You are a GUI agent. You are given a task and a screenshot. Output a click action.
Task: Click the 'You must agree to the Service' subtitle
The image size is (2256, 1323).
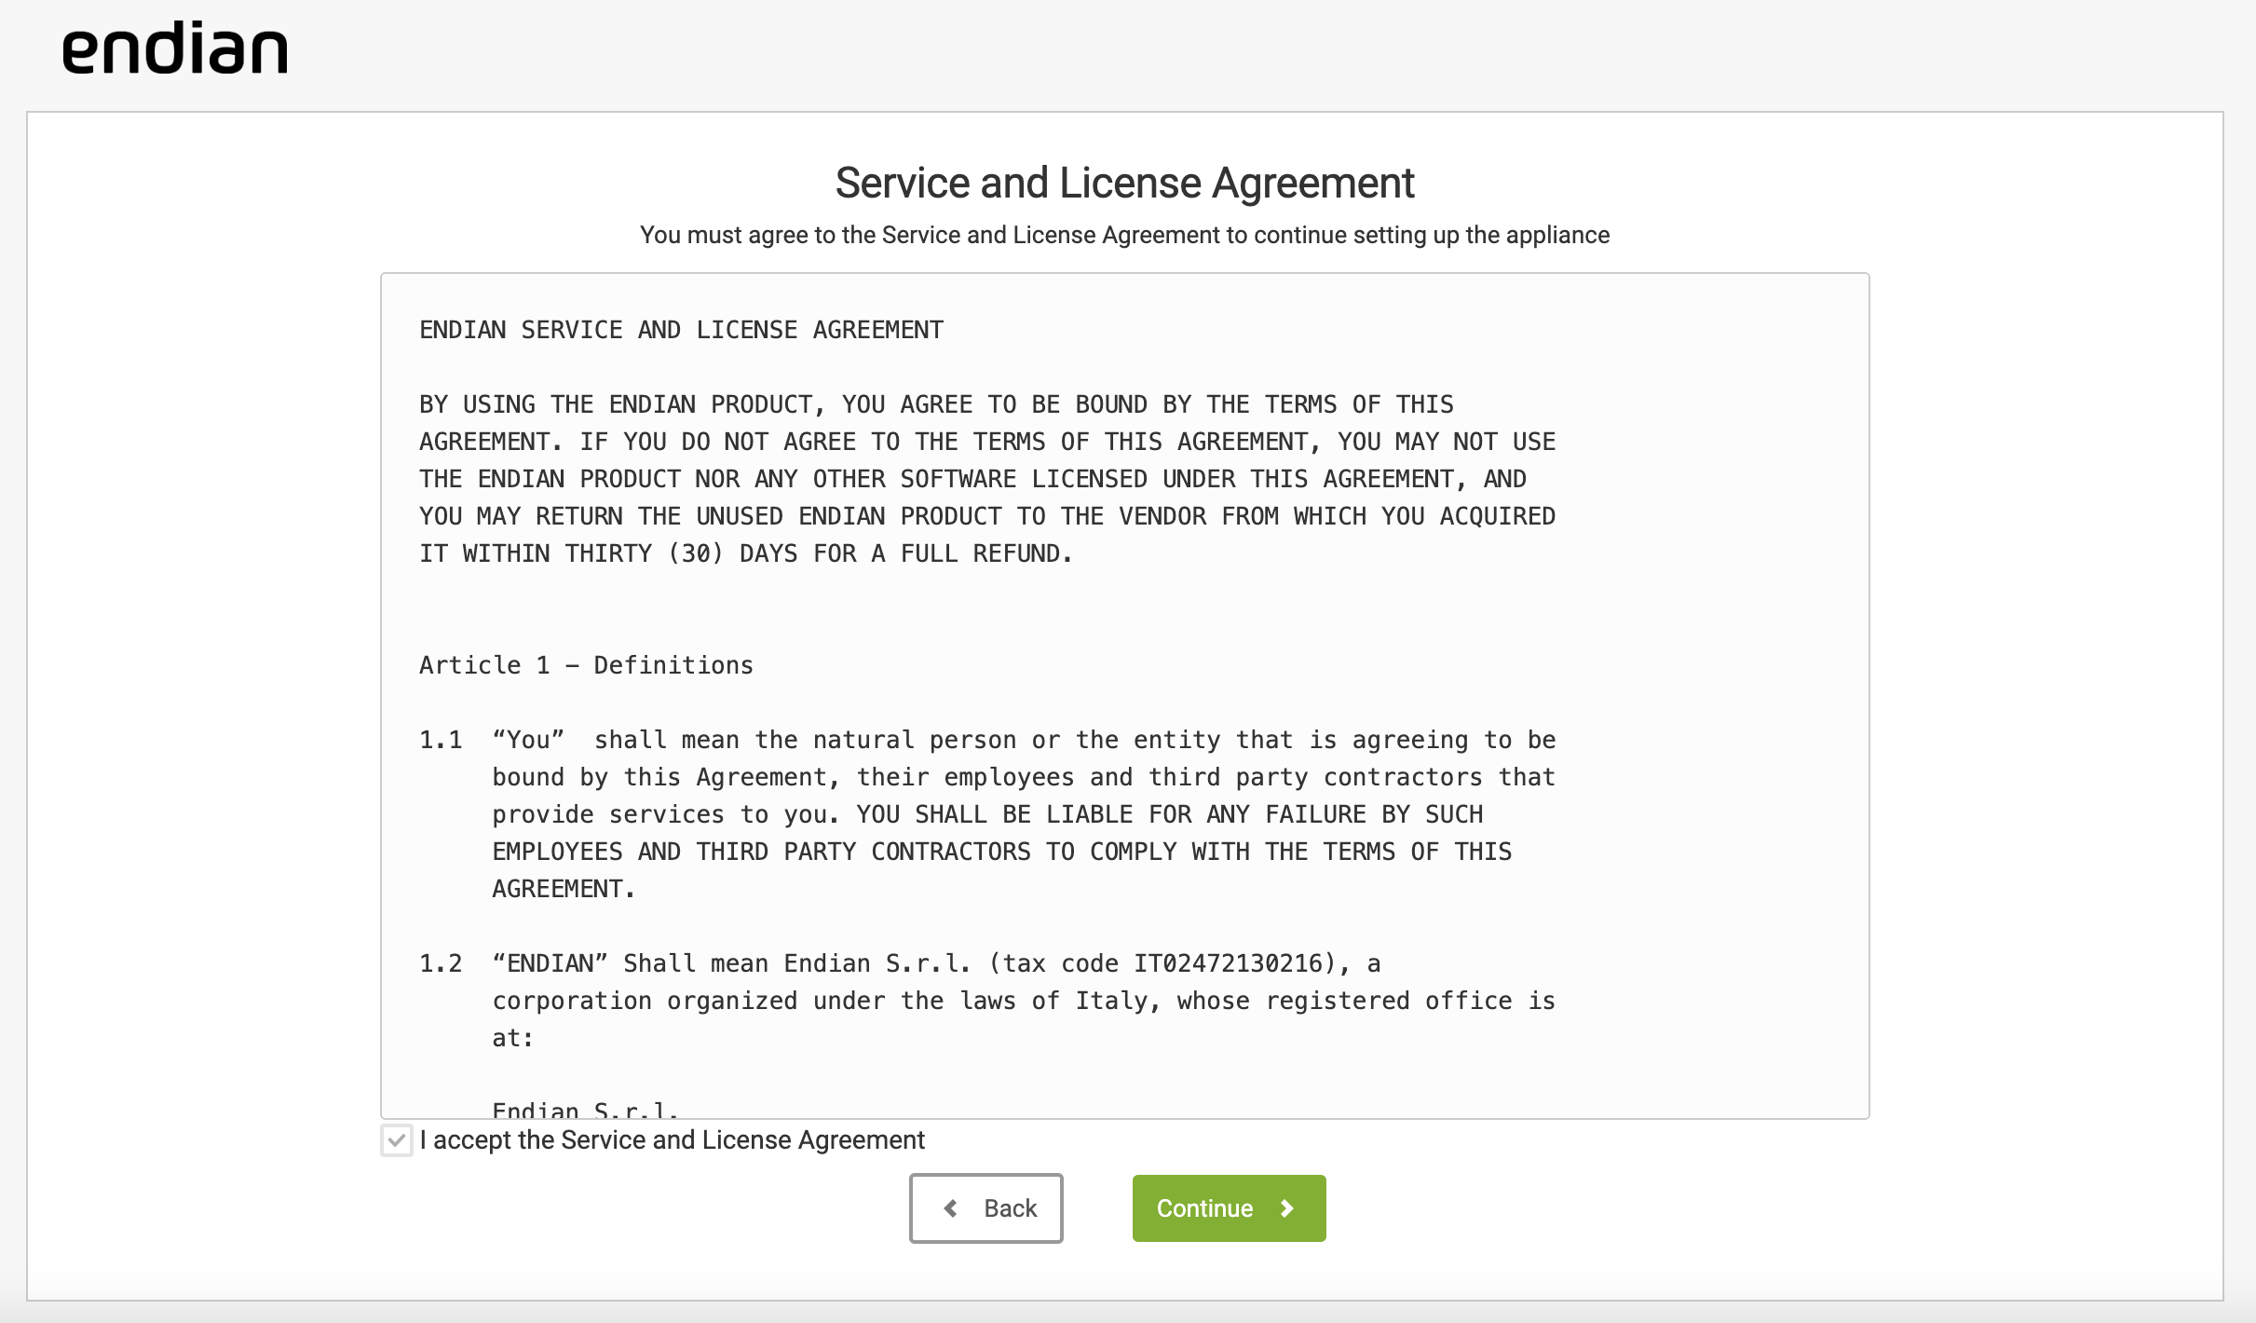pyautogui.click(x=1124, y=235)
